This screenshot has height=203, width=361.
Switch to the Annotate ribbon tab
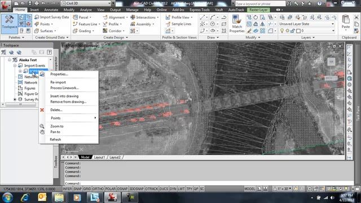coord(51,10)
